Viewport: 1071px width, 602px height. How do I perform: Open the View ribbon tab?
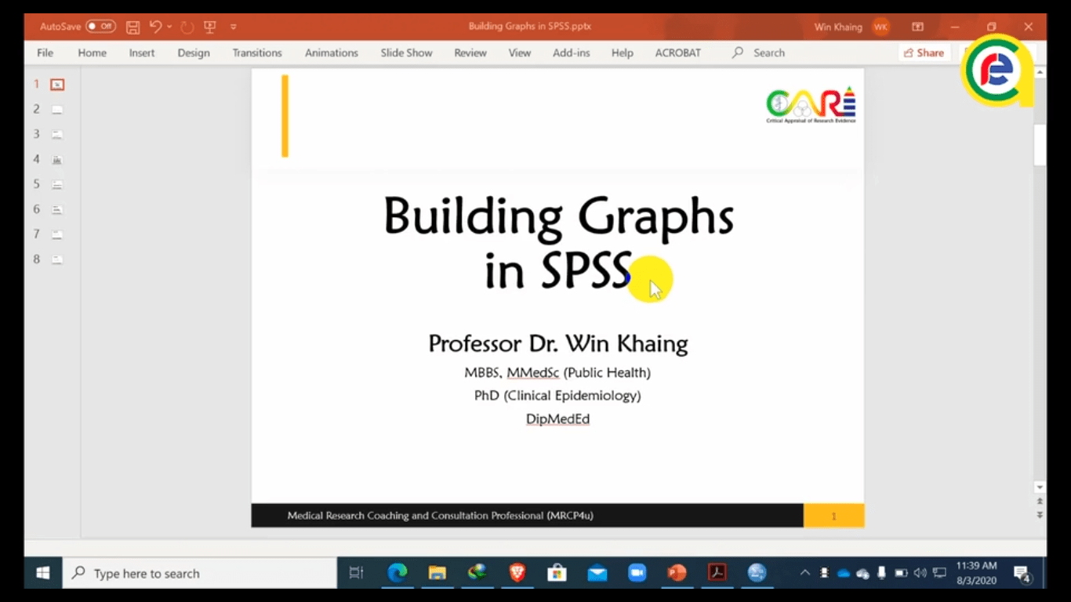click(520, 53)
